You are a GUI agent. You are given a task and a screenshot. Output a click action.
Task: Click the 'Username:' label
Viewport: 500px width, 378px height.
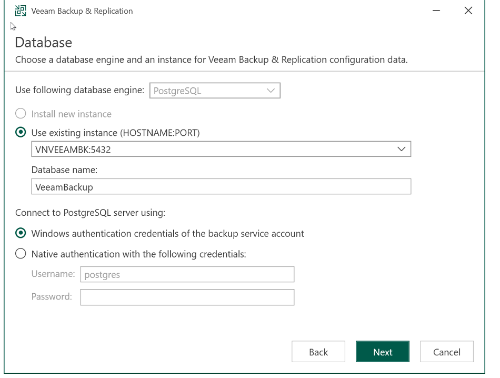pos(53,274)
